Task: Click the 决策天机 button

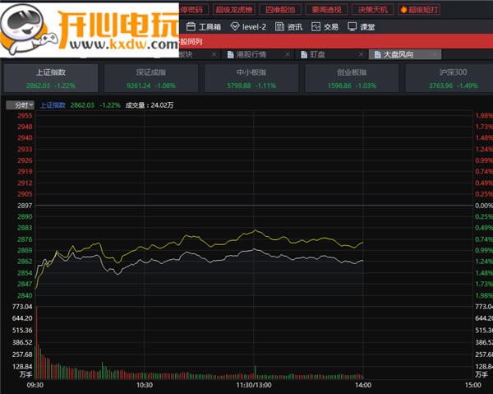Action: [374, 10]
